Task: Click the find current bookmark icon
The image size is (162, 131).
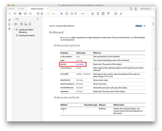Action: (30, 24)
